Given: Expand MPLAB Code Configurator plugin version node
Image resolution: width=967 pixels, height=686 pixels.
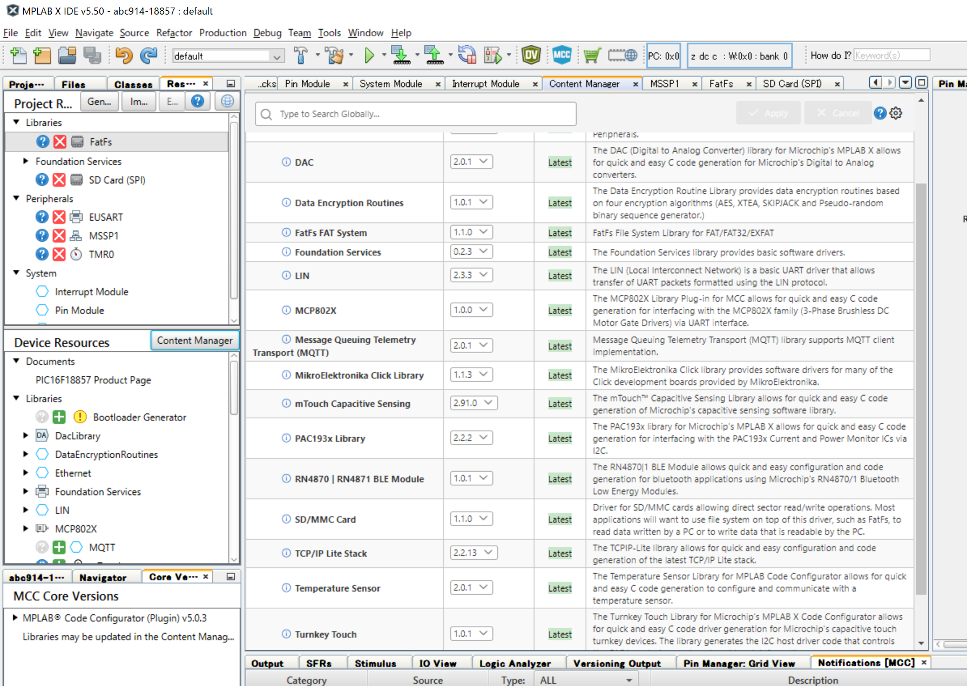Looking at the screenshot, I should pos(15,617).
